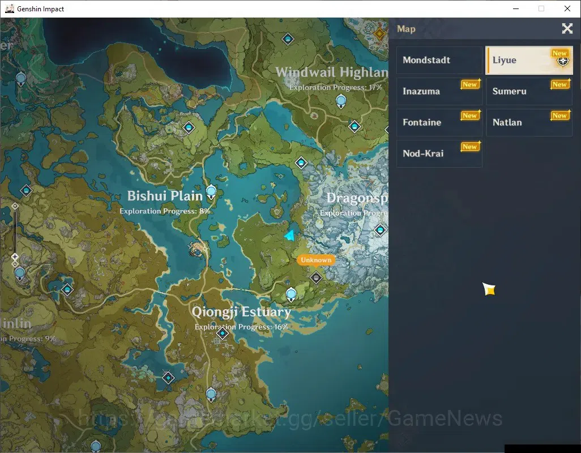Click the Genshin Impact title bar app icon
This screenshot has height=453, width=581.
9,8
